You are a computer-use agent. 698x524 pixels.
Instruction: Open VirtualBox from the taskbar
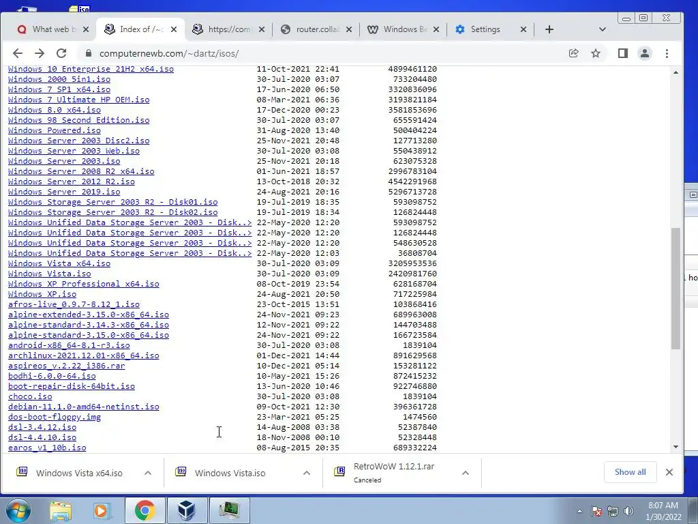click(x=186, y=510)
